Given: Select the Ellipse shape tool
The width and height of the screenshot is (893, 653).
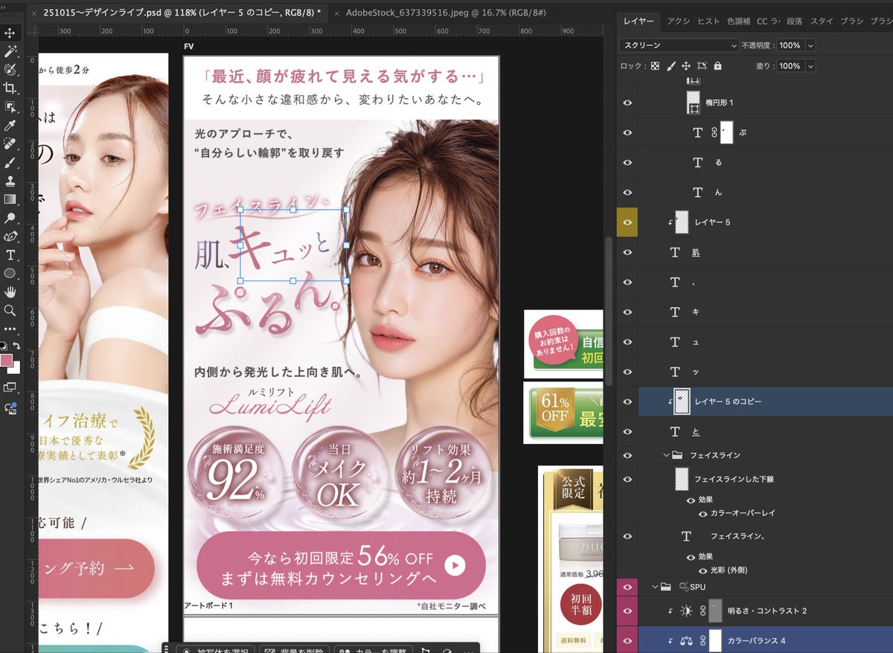Looking at the screenshot, I should (x=10, y=274).
